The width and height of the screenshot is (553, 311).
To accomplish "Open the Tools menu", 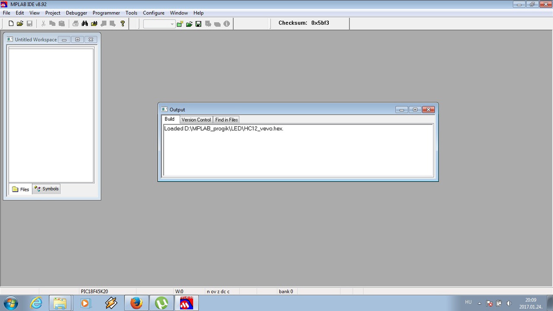I will click(131, 13).
